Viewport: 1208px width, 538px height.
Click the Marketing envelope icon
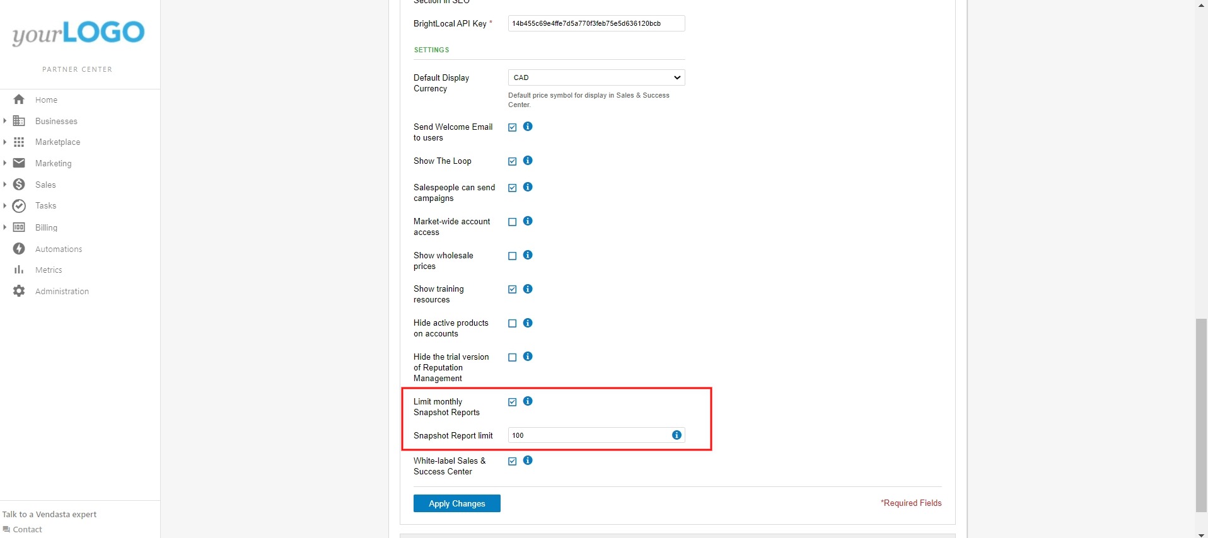point(19,163)
